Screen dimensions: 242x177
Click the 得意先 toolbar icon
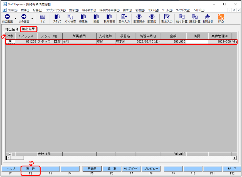83,18
